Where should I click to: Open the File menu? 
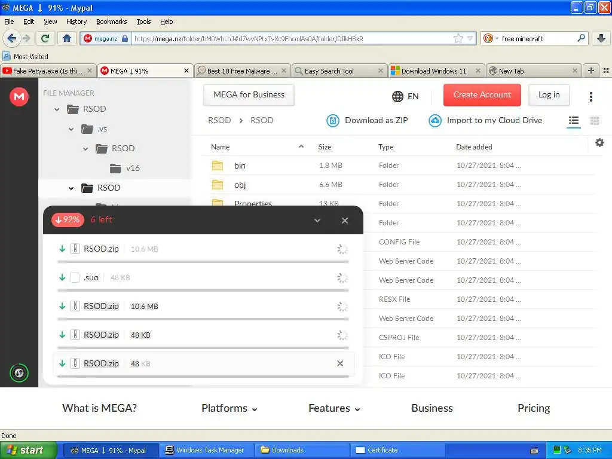(9, 22)
